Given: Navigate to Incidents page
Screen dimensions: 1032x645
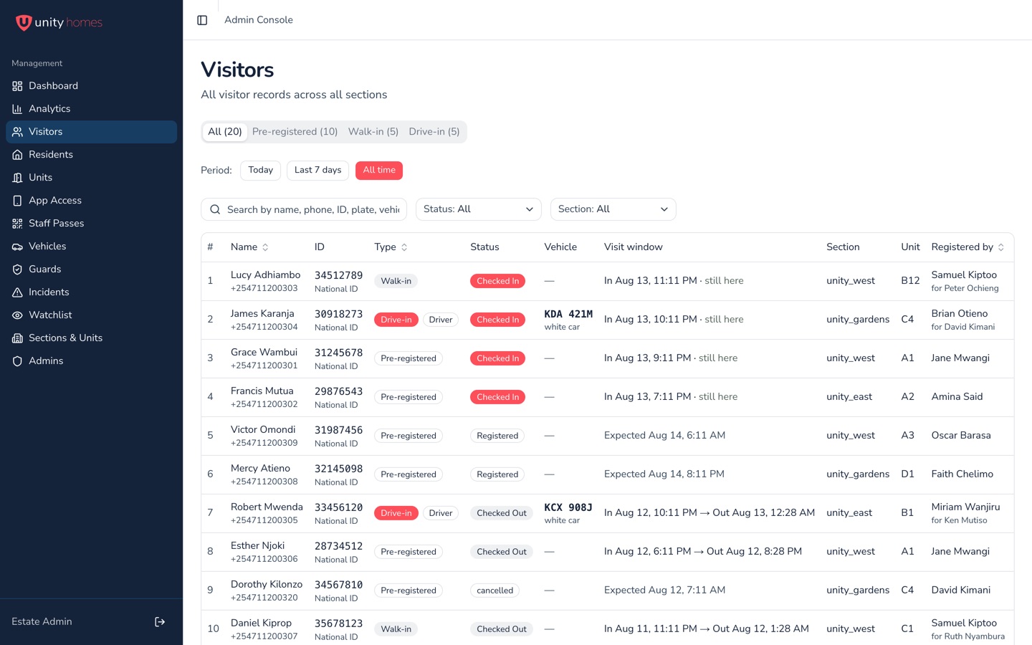Looking at the screenshot, I should pos(92,292).
